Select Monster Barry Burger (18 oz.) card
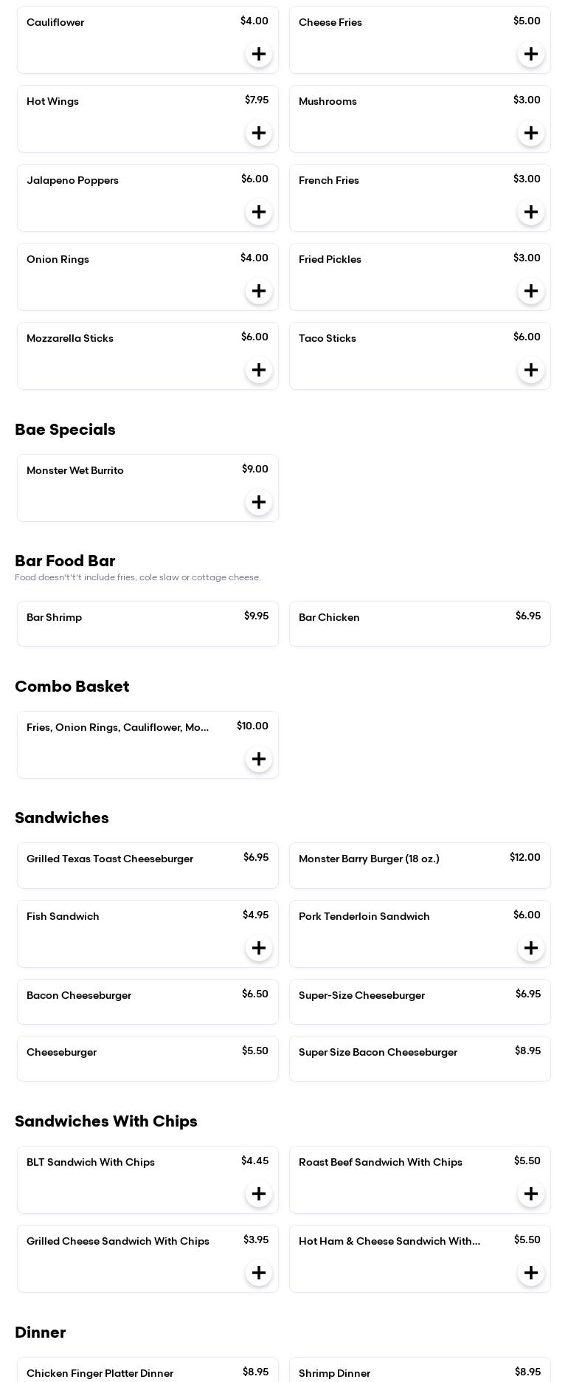This screenshot has height=1382, width=568. (420, 865)
